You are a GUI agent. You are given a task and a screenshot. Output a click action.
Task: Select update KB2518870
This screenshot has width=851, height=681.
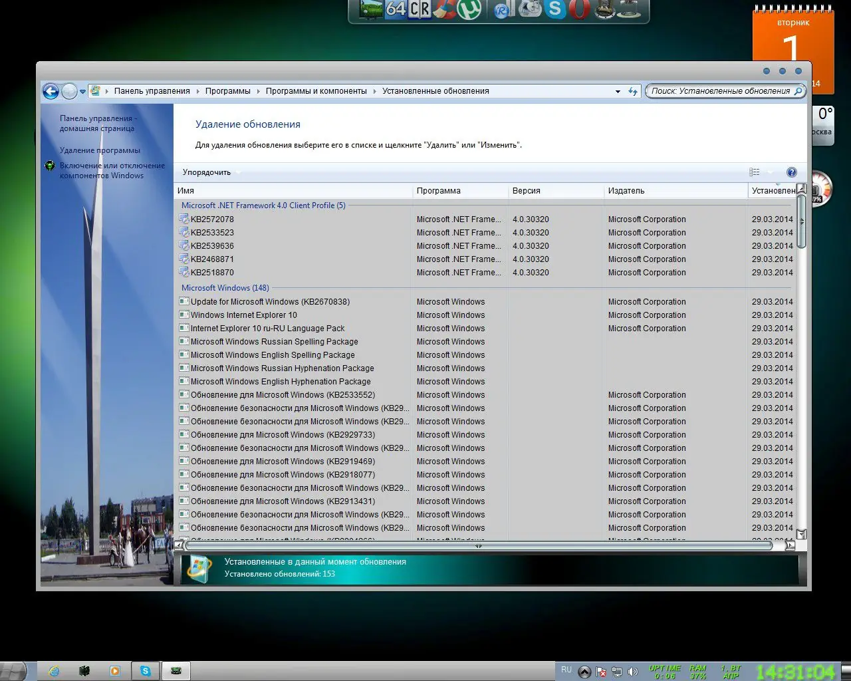coord(485,272)
